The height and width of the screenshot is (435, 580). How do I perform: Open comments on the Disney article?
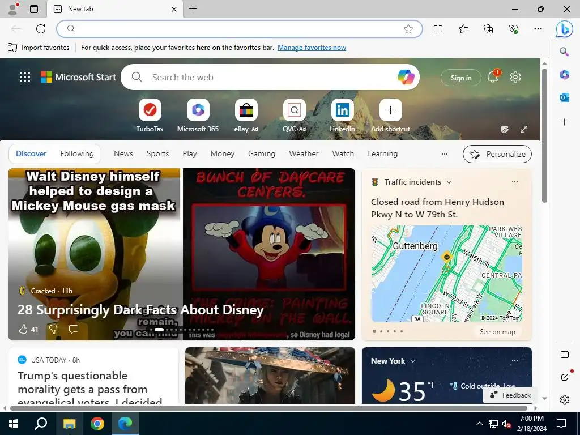(74, 329)
